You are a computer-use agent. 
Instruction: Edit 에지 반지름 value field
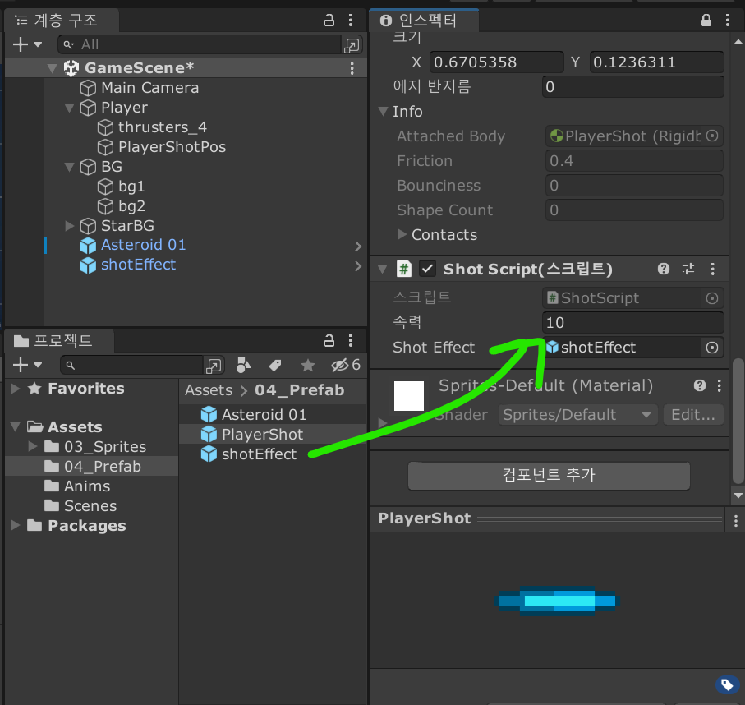click(x=632, y=87)
